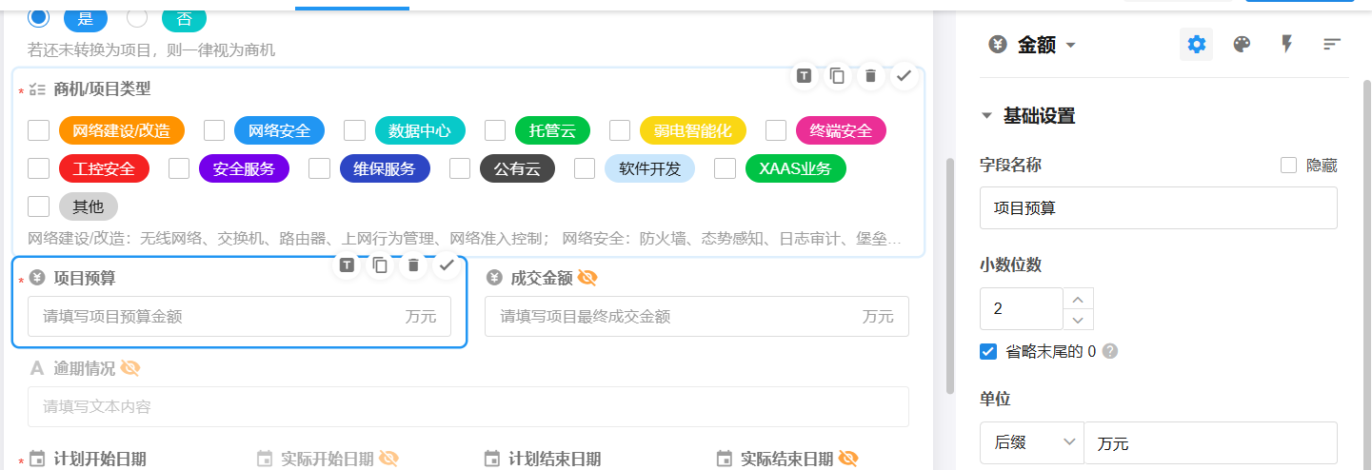Tick the 网络安全 option checkbox

214,130
